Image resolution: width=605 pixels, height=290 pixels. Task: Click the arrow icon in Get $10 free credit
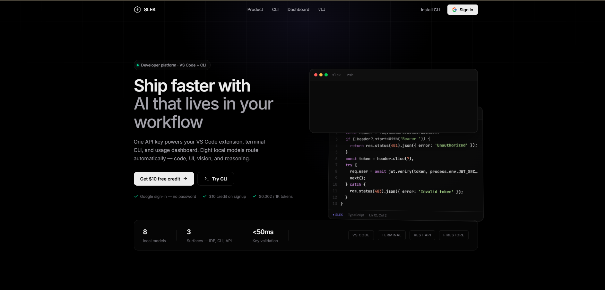coord(185,179)
